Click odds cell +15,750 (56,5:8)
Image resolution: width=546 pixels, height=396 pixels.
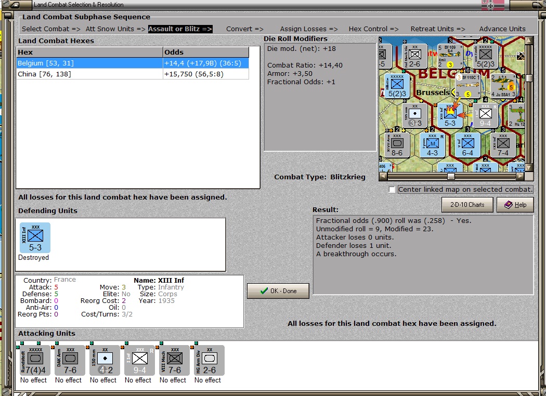(206, 74)
